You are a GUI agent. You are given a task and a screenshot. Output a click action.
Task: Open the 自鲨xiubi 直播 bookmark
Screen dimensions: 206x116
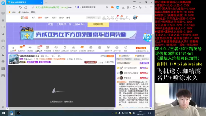click(27, 12)
